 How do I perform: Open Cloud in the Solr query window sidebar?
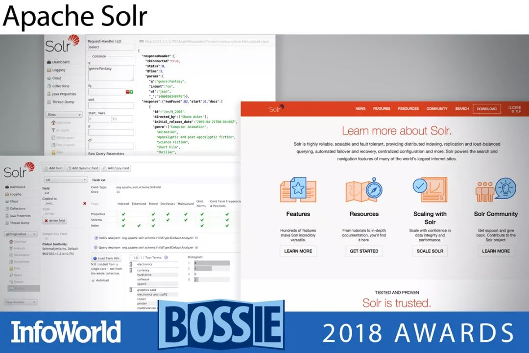click(x=54, y=78)
